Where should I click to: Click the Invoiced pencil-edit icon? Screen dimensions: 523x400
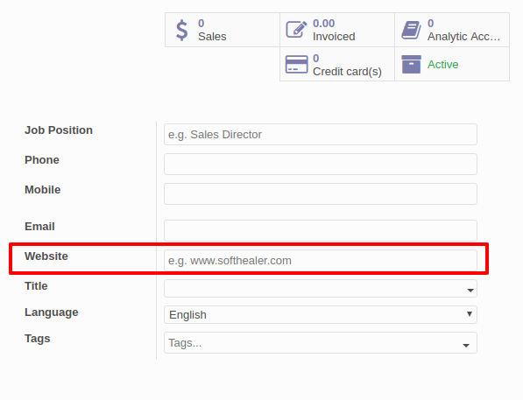[x=296, y=30]
